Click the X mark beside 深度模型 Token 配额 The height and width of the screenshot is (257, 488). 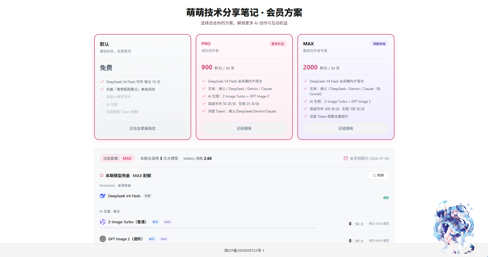tap(102, 112)
